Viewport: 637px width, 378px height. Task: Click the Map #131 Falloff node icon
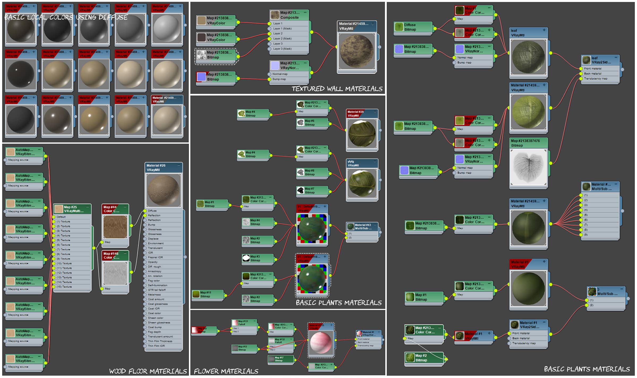tap(235, 323)
